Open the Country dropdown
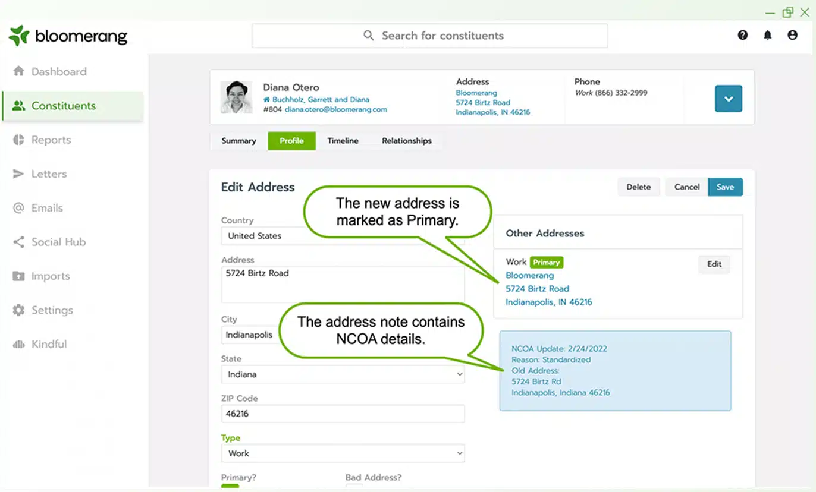This screenshot has height=492, width=816. click(343, 236)
